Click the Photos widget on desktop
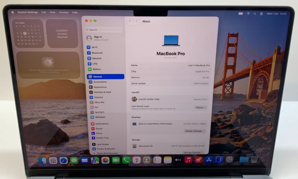Screen dimensions: 298x179 (48, 65)
